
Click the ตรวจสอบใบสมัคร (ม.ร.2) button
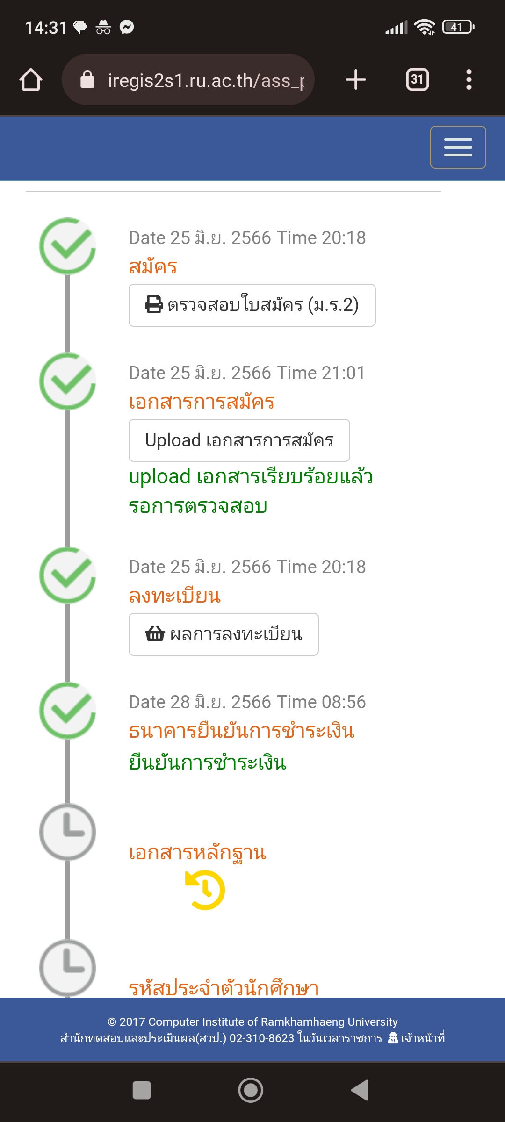tap(252, 305)
